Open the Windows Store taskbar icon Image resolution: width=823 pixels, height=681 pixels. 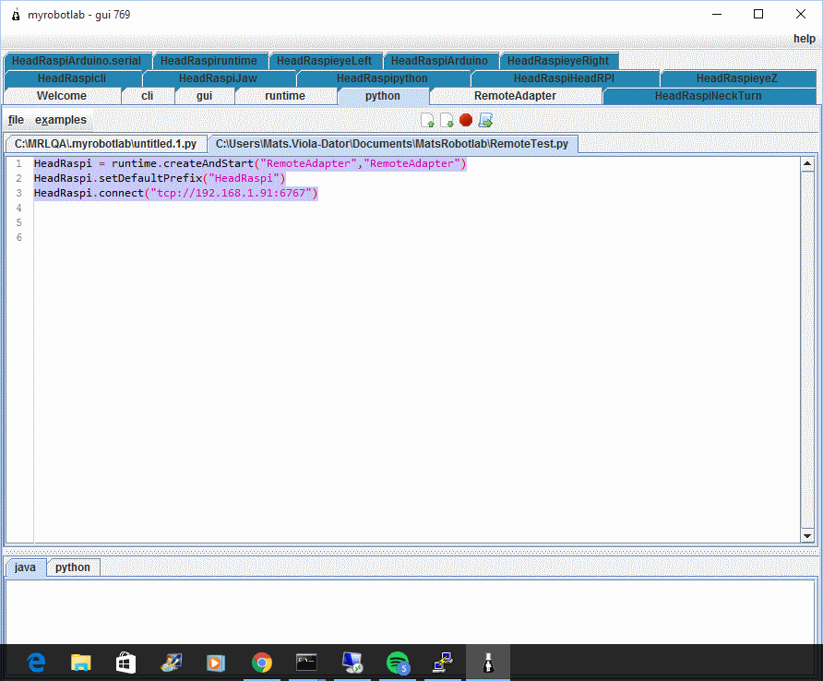(125, 663)
